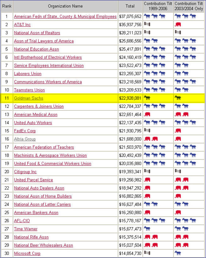
Task: Click AT&T's fence icon in 1989-2006 column
Action: [147, 24]
